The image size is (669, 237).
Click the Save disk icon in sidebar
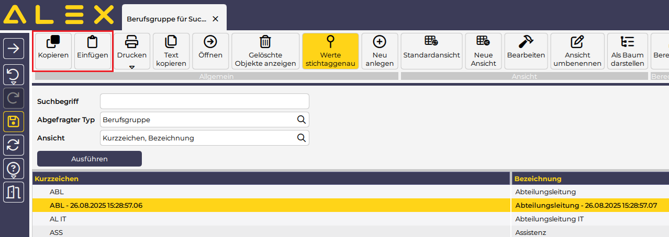14,122
